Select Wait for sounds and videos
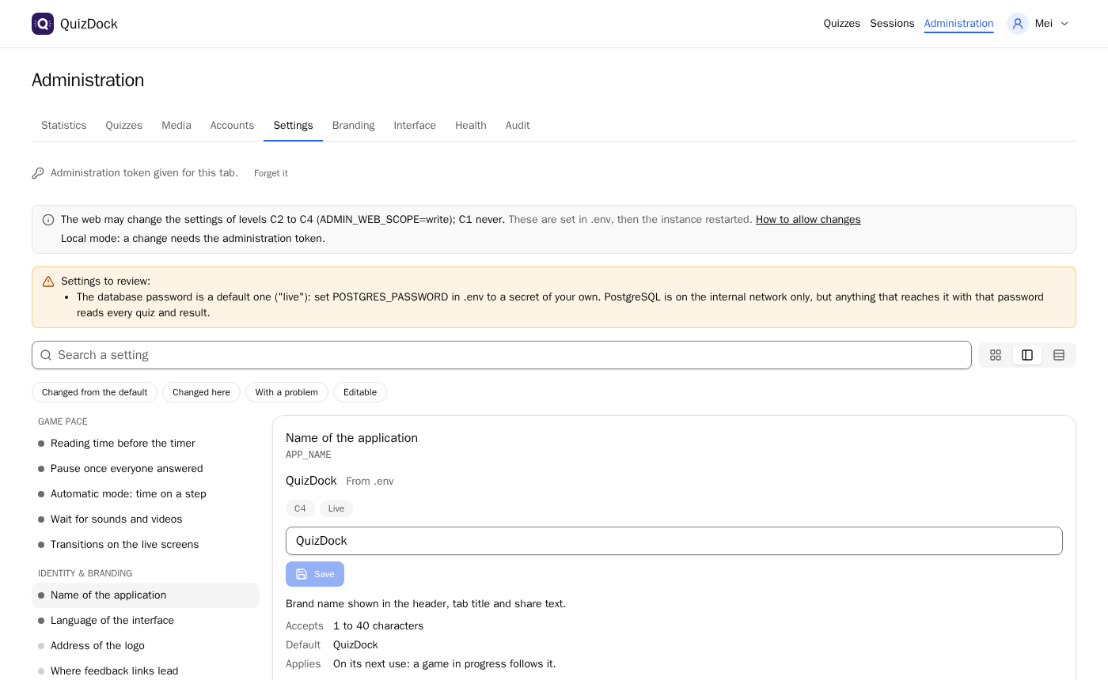The height and width of the screenshot is (680, 1108). [x=146, y=519]
